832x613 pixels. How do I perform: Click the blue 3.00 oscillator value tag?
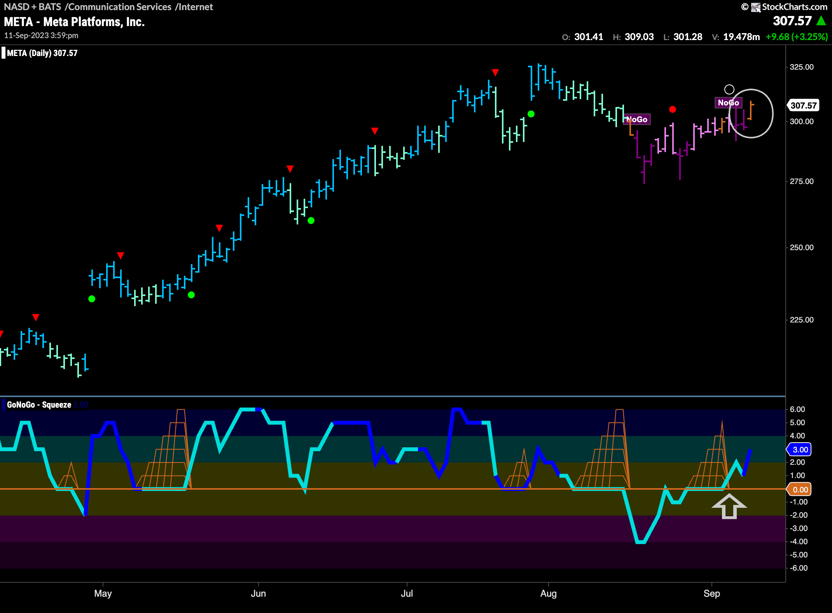[x=799, y=450]
